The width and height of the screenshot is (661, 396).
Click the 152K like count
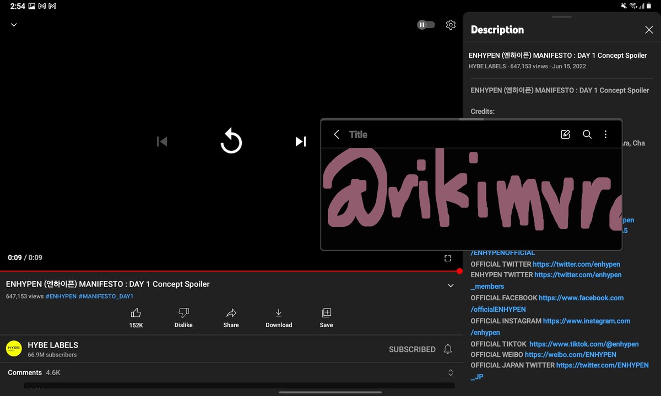[x=136, y=325]
